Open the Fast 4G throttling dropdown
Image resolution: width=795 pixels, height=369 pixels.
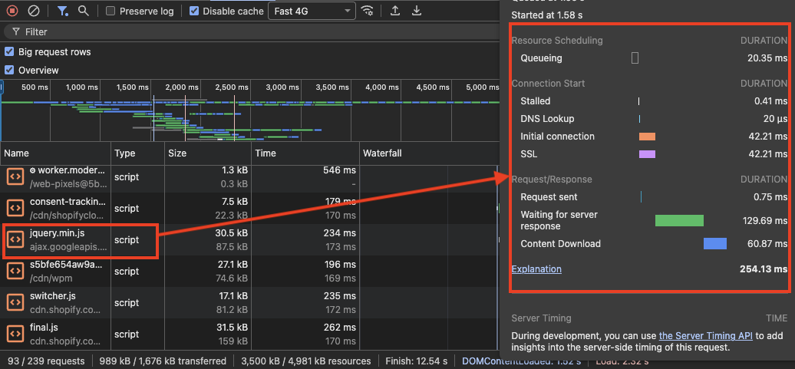[x=311, y=12]
